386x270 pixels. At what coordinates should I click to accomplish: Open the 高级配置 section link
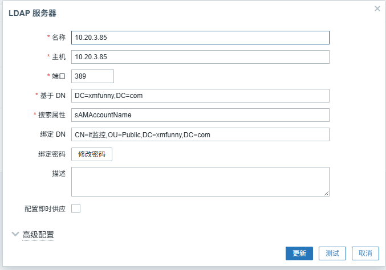point(38,235)
